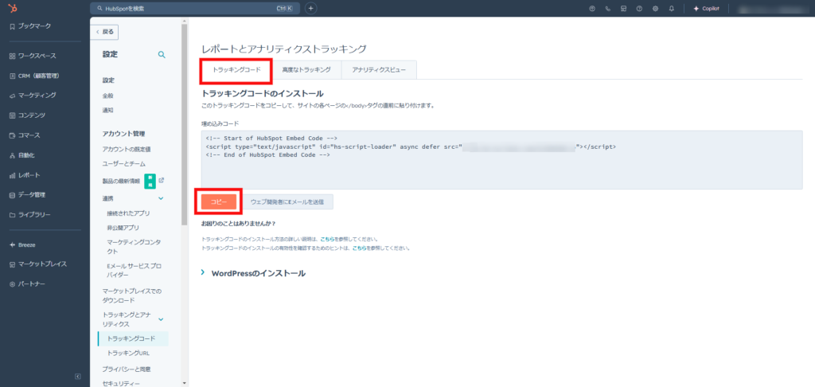Open 製品の最新情報 in sidebar
815x387 pixels.
tap(121, 181)
